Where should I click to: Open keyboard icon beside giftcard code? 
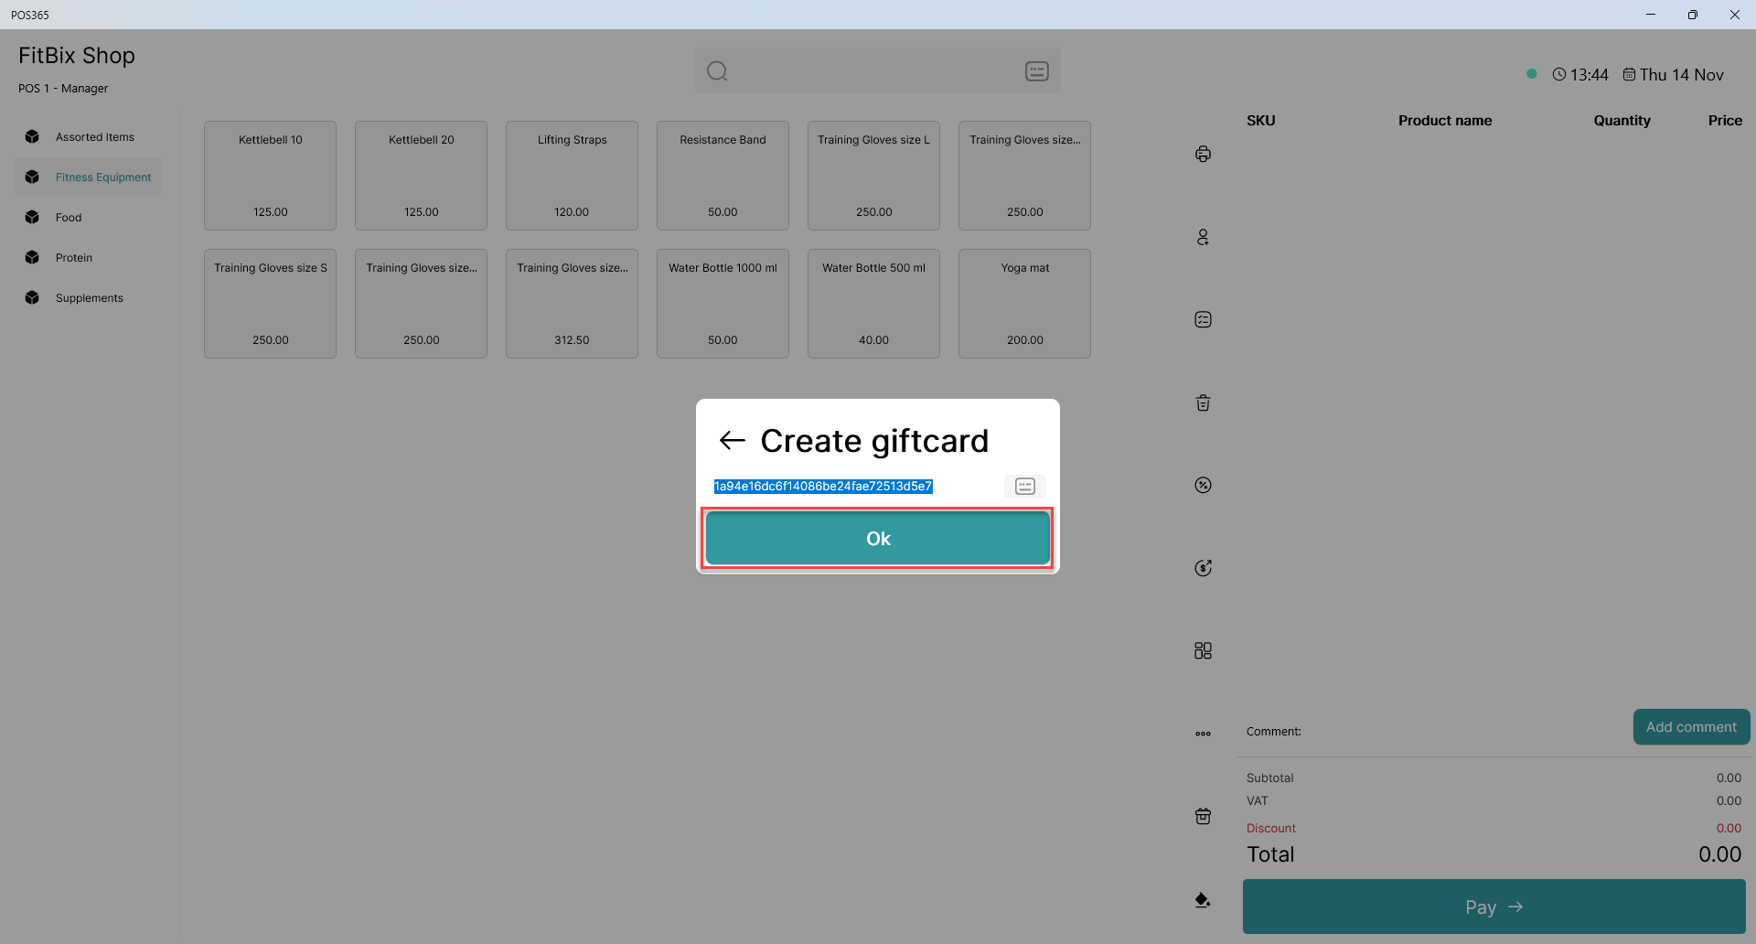(1025, 487)
